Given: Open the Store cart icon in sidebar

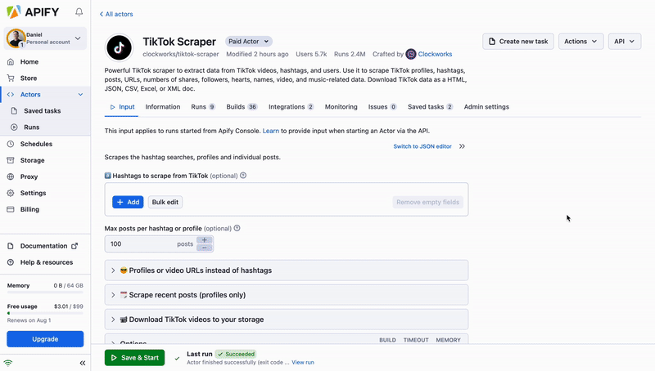Looking at the screenshot, I should tap(11, 78).
